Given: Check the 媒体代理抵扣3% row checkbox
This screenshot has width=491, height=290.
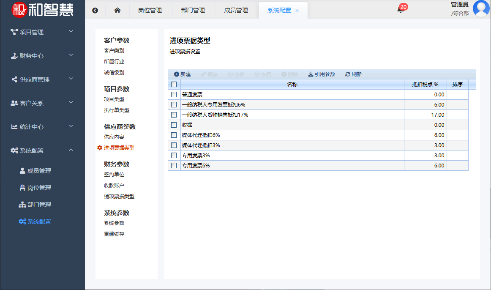Looking at the screenshot, I should 174,145.
